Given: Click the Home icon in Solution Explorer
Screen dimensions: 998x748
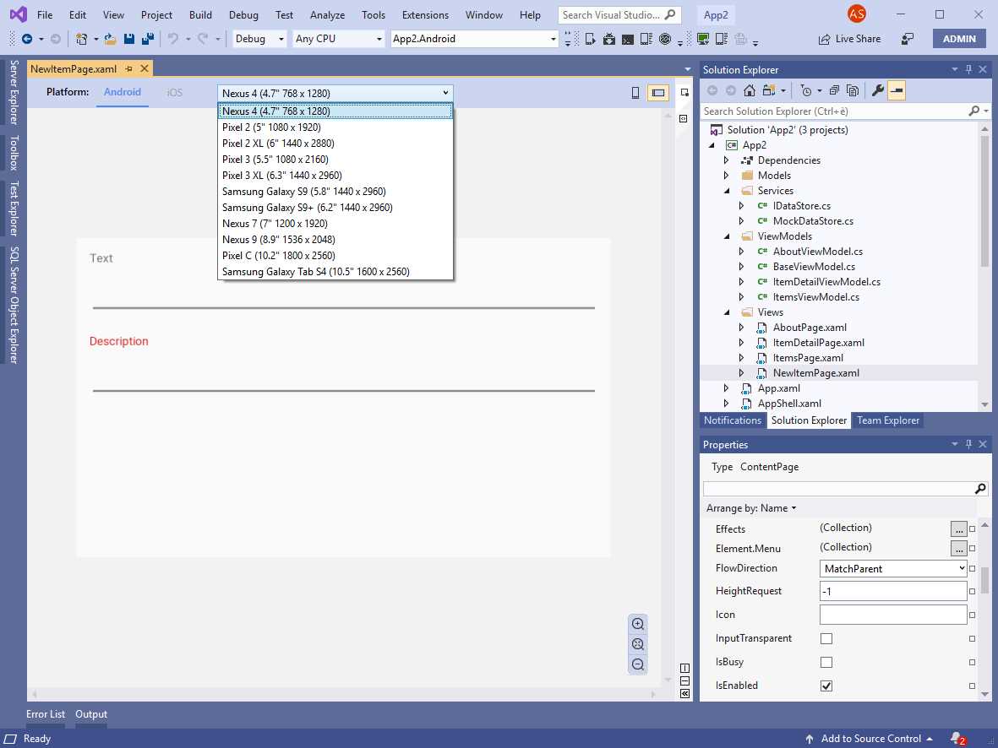Looking at the screenshot, I should coord(749,90).
